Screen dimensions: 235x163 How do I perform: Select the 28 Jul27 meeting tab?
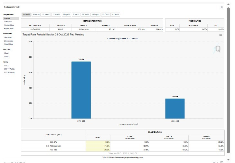coord(85,14)
